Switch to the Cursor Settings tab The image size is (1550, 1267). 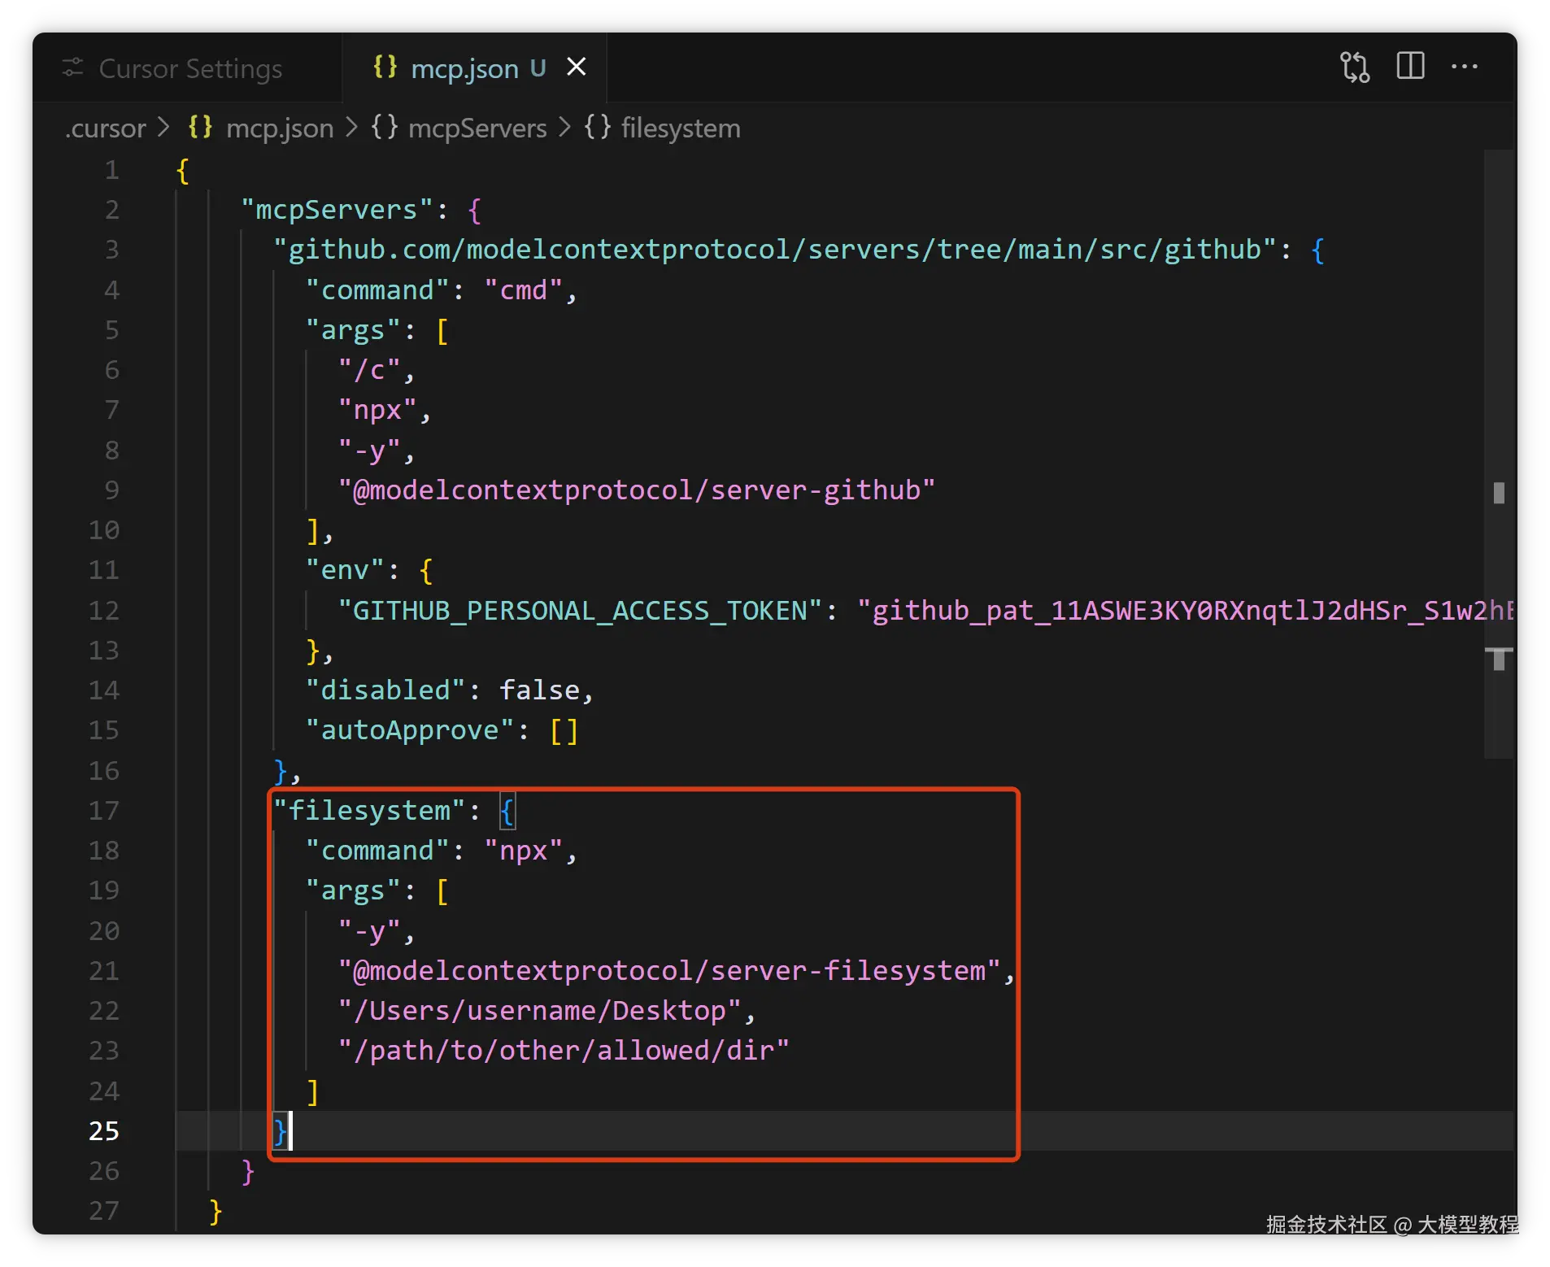(190, 68)
